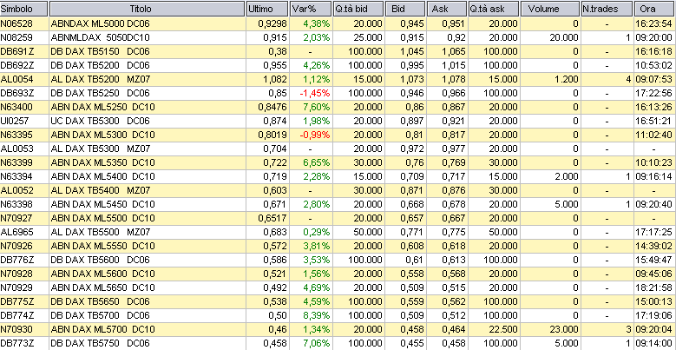Click title AL DAX TB5500 MZ07

pyautogui.click(x=101, y=232)
